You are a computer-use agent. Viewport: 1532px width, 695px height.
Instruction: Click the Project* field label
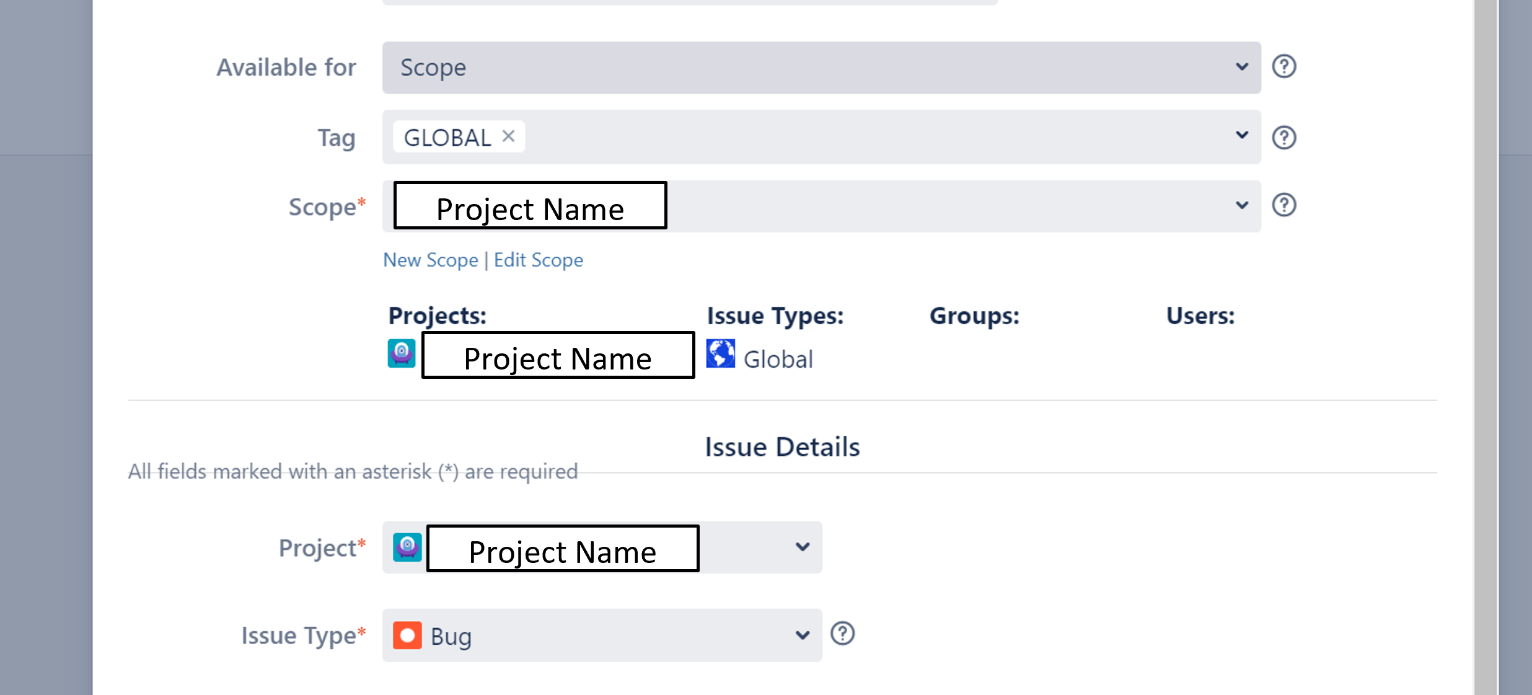(323, 548)
